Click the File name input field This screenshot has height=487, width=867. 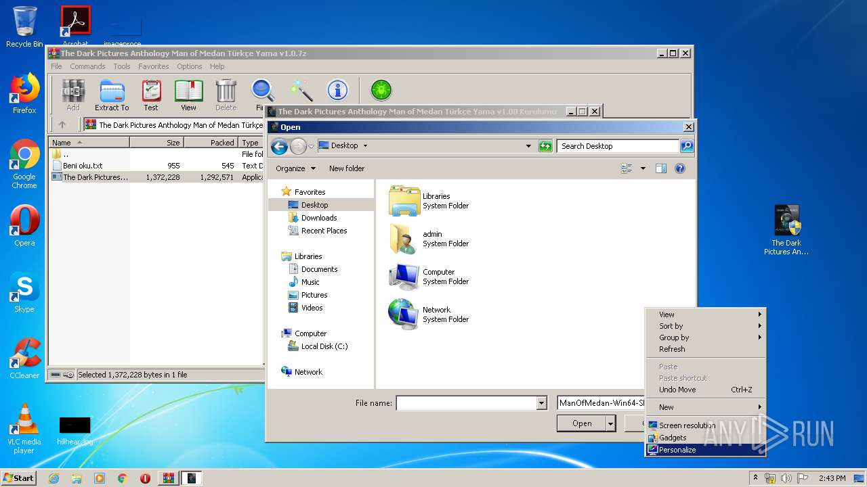coord(466,403)
